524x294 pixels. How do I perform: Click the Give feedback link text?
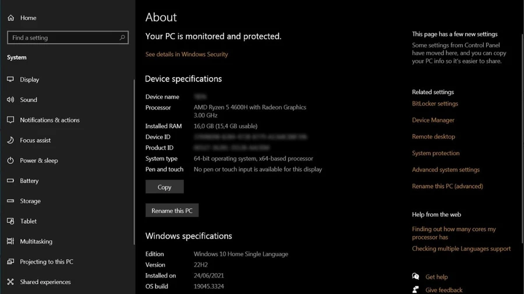click(444, 290)
